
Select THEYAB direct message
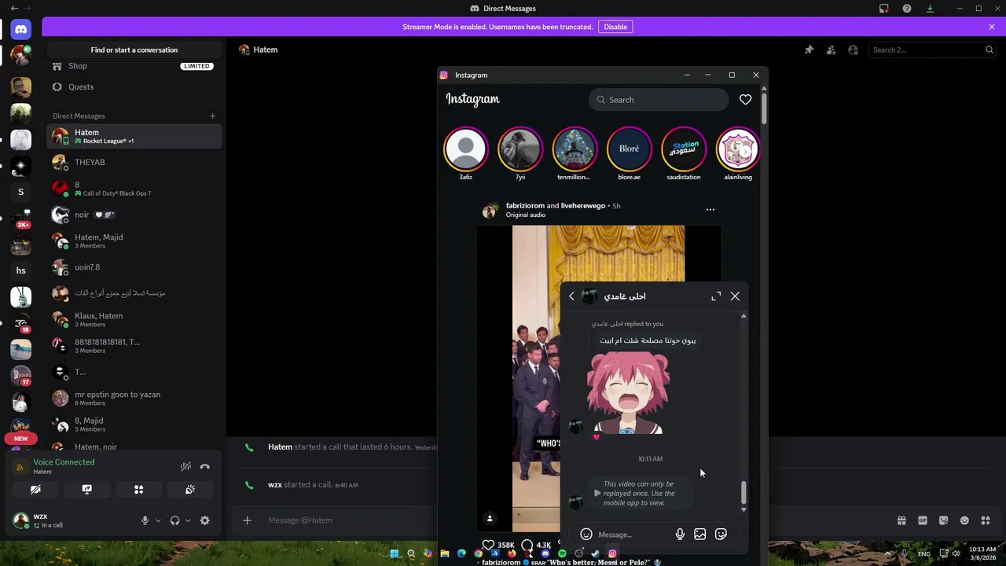tap(134, 162)
